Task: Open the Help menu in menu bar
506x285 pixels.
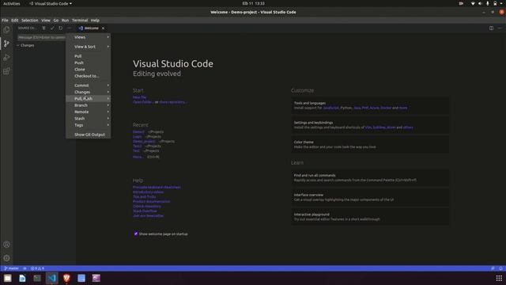Action: [x=95, y=20]
